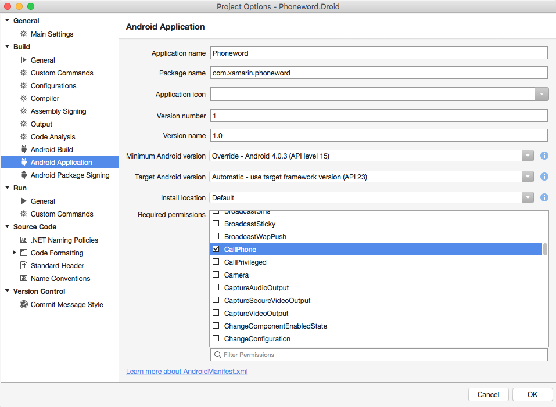The image size is (556, 407).
Task: Uncheck the CallPhone permission
Action: (216, 249)
